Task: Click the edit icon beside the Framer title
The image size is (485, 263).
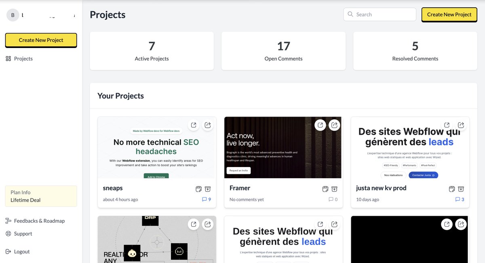Action: (325, 189)
